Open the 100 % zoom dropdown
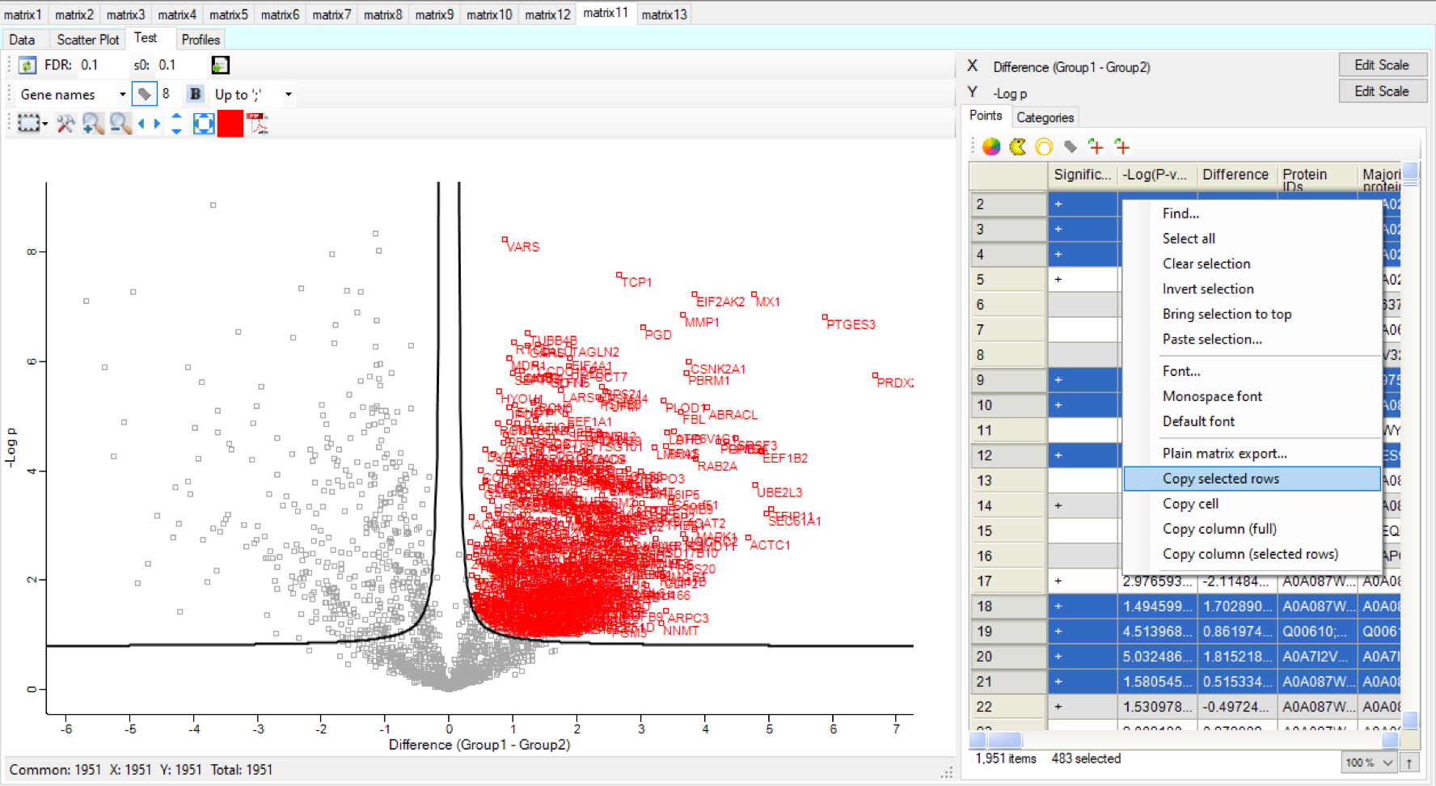The image size is (1436, 786). click(1387, 763)
